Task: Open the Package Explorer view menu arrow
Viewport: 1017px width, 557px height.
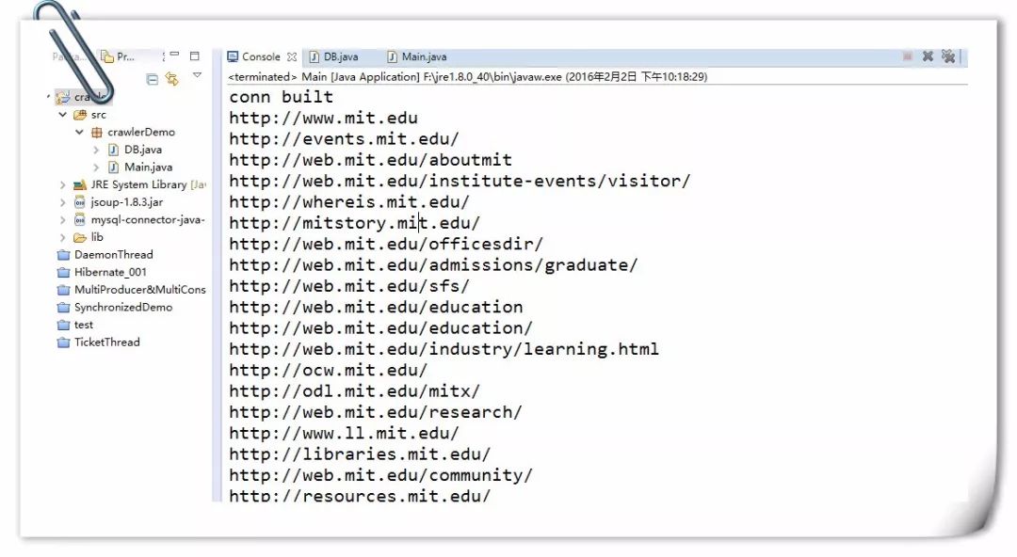Action: (x=197, y=75)
